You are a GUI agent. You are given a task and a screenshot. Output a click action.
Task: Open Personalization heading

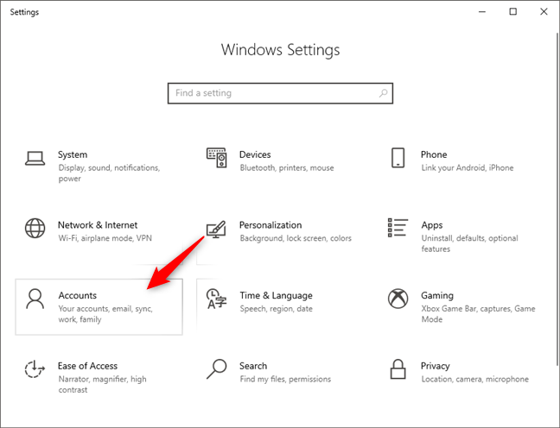270,225
